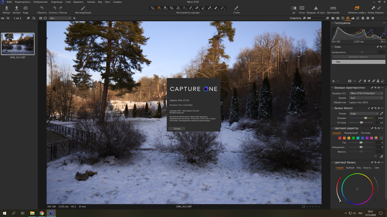Open the Стили brush icon
387x217 pixels.
pyautogui.click(x=236, y=8)
